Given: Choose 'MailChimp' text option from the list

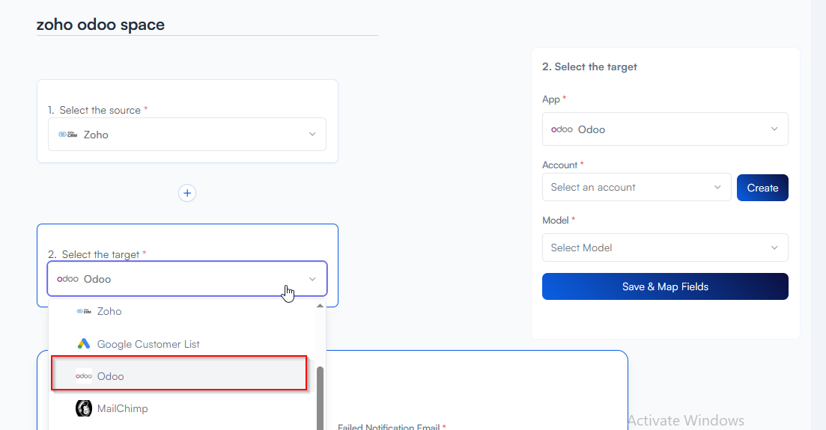Looking at the screenshot, I should [123, 408].
